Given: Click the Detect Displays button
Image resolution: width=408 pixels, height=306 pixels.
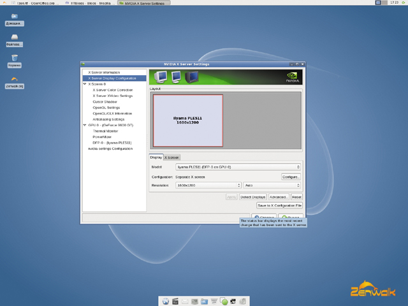Looking at the screenshot, I should coord(252,197).
